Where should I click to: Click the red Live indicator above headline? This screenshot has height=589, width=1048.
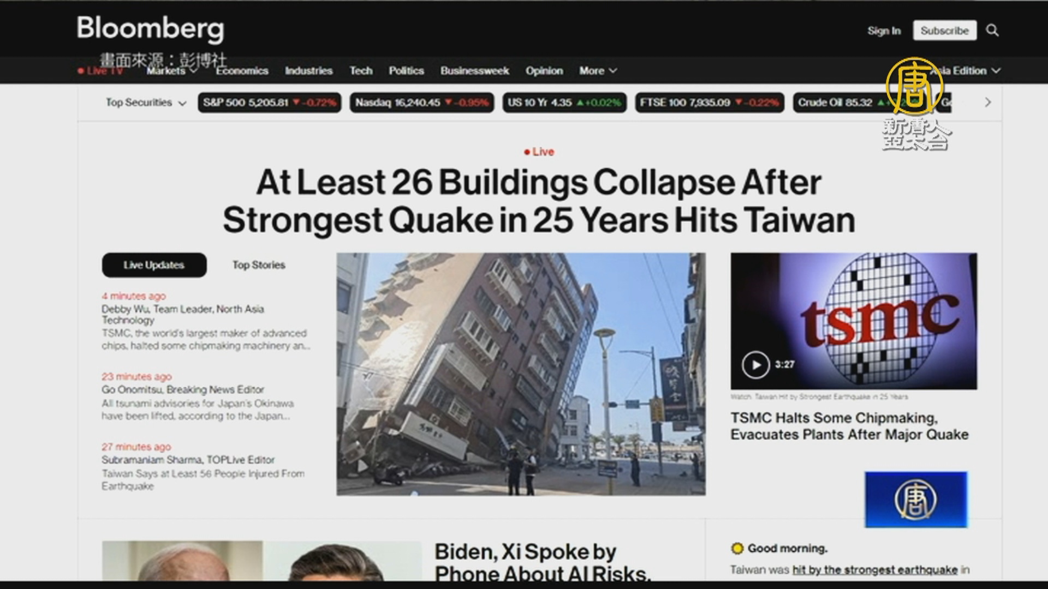(539, 152)
